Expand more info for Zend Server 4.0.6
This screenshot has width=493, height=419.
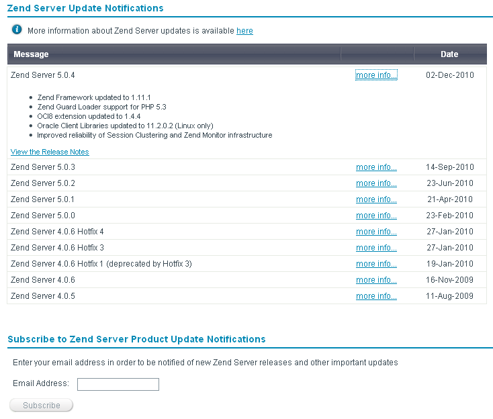pyautogui.click(x=376, y=280)
